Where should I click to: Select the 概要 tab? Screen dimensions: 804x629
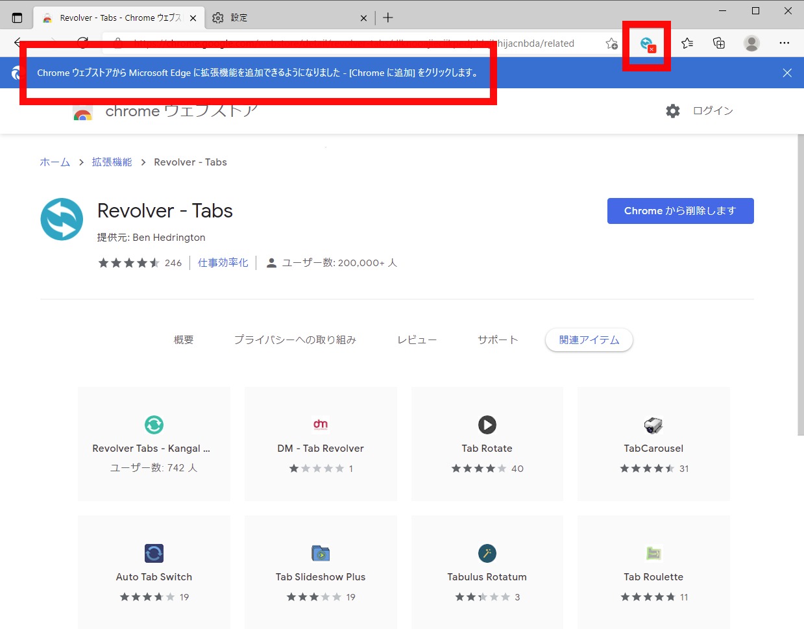tap(184, 340)
